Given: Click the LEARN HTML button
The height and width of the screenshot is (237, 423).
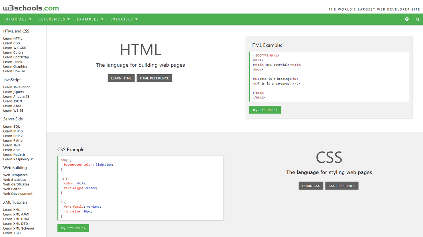Looking at the screenshot, I should click(121, 78).
